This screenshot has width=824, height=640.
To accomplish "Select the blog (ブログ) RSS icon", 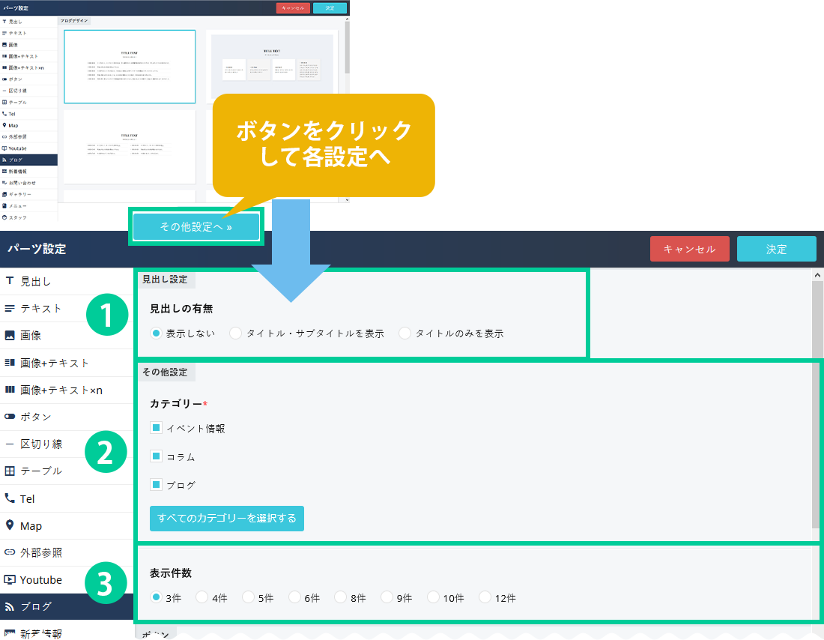I will pos(10,607).
